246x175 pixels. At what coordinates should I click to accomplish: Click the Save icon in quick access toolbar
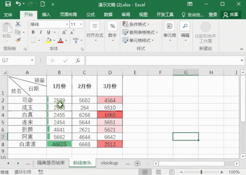(x=8, y=4)
